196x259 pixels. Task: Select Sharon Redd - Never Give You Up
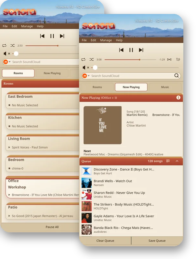point(131,195)
